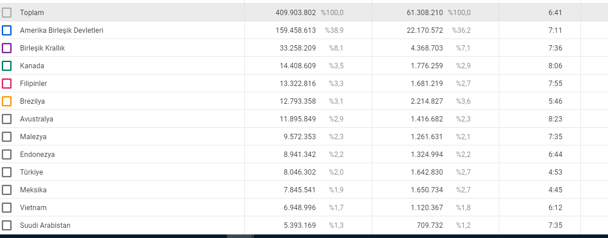Select the Suudi Arabistan checkbox
Image resolution: width=608 pixels, height=238 pixels.
7,225
